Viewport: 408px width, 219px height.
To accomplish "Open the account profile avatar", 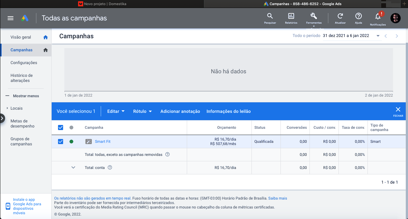I will [x=396, y=18].
